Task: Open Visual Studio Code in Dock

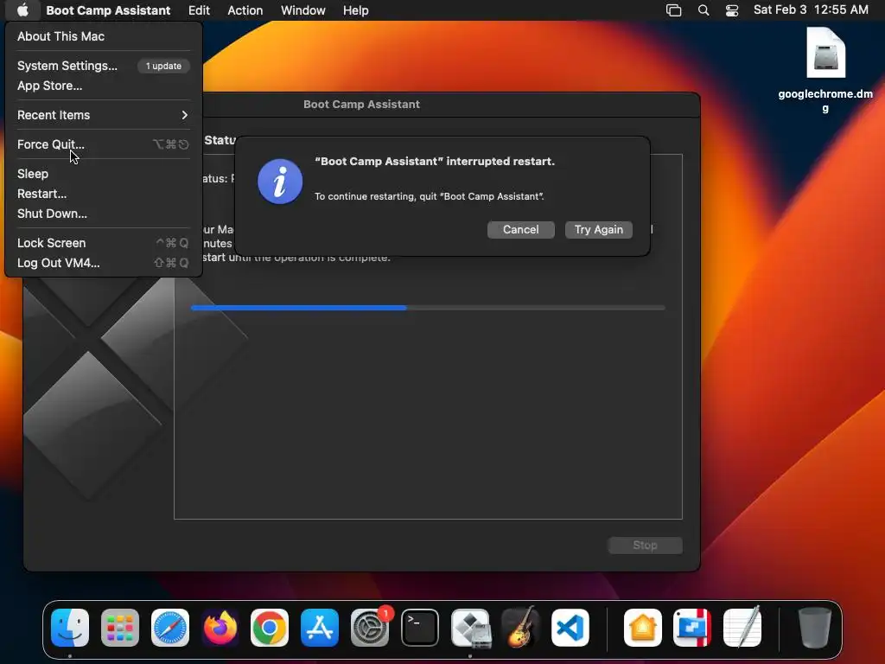Action: (570, 628)
